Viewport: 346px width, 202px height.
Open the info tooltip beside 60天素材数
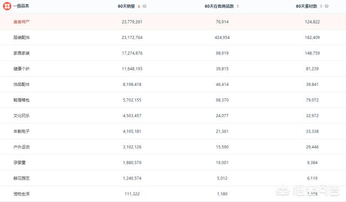[327, 6]
